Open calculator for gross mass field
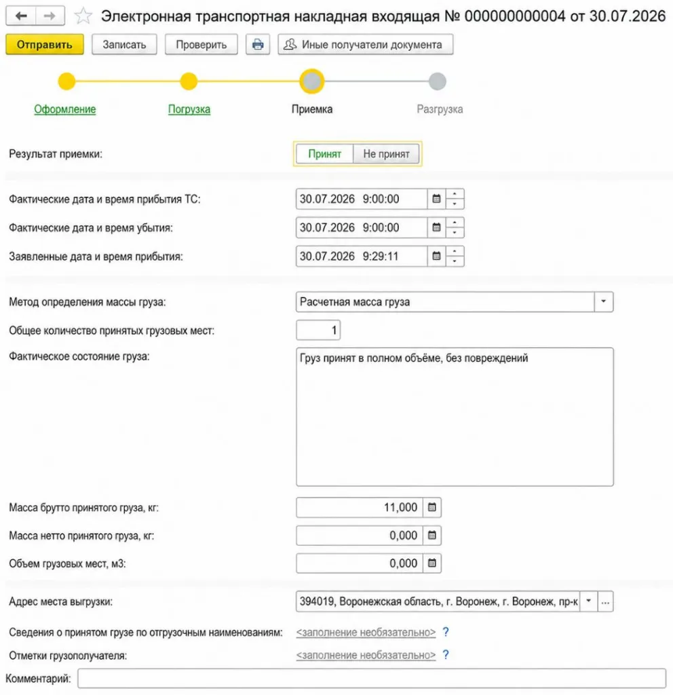Screen dimensions: 673x695 (x=432, y=508)
